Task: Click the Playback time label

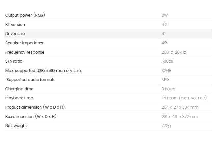Action: 19,98
